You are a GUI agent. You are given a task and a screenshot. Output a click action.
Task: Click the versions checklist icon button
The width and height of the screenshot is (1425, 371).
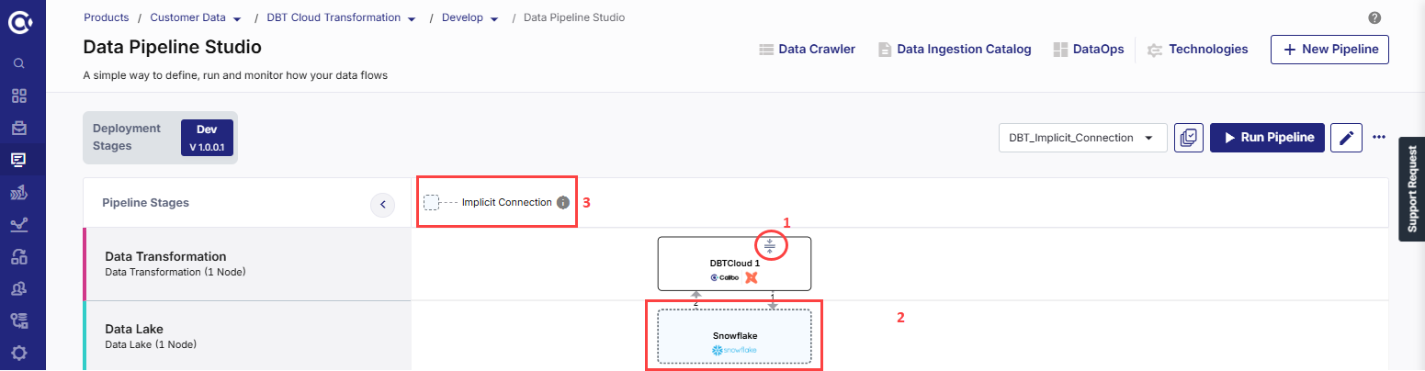1189,138
